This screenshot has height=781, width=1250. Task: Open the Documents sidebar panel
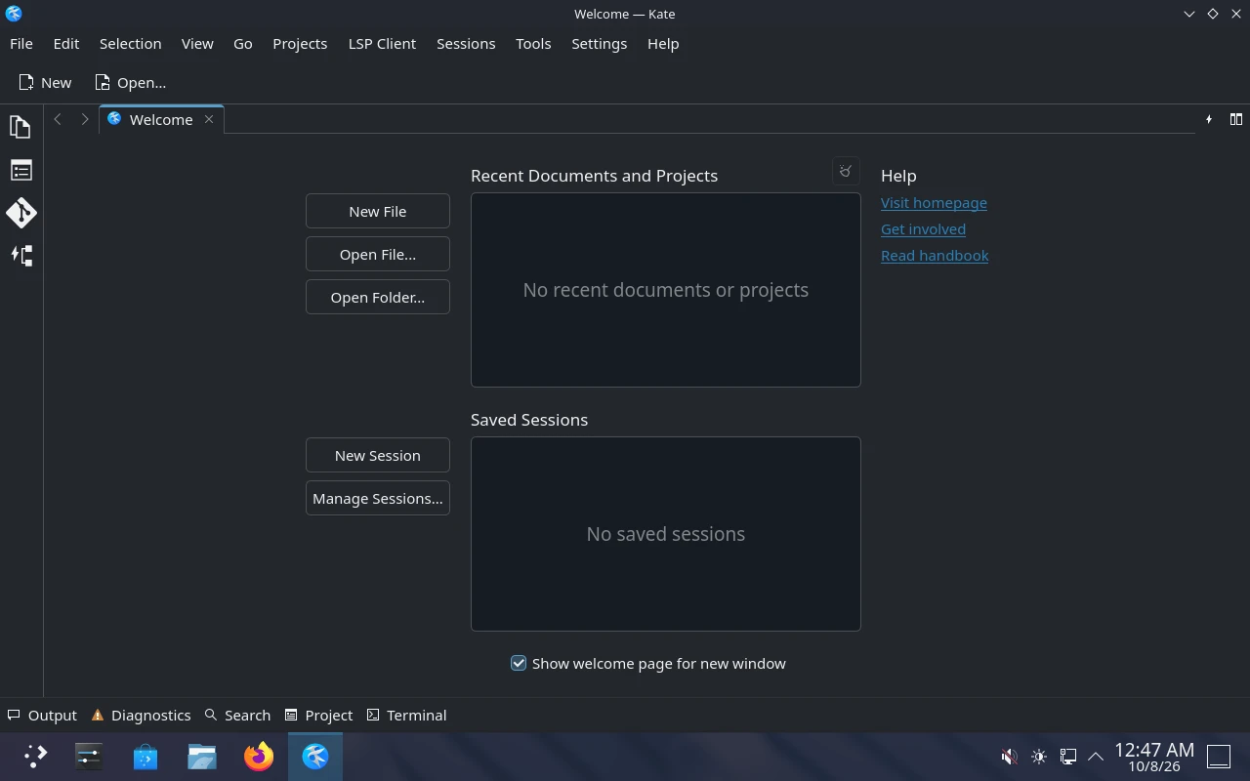(21, 127)
